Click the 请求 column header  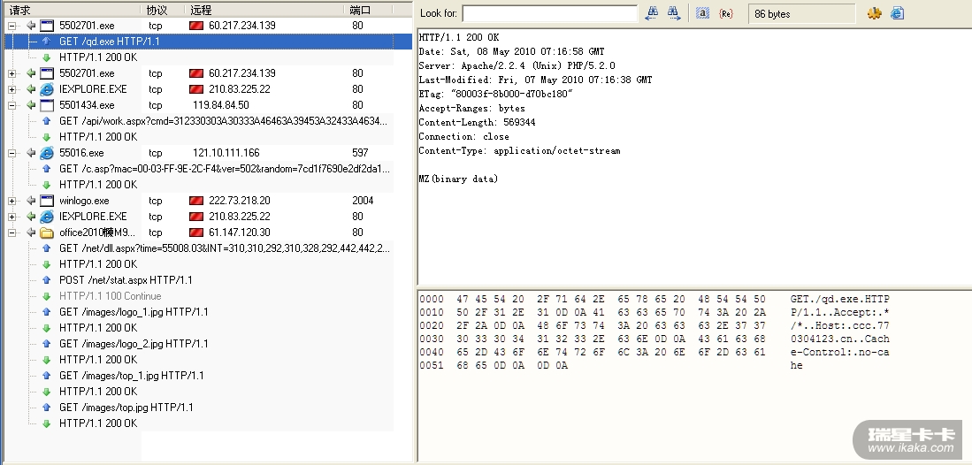point(73,10)
